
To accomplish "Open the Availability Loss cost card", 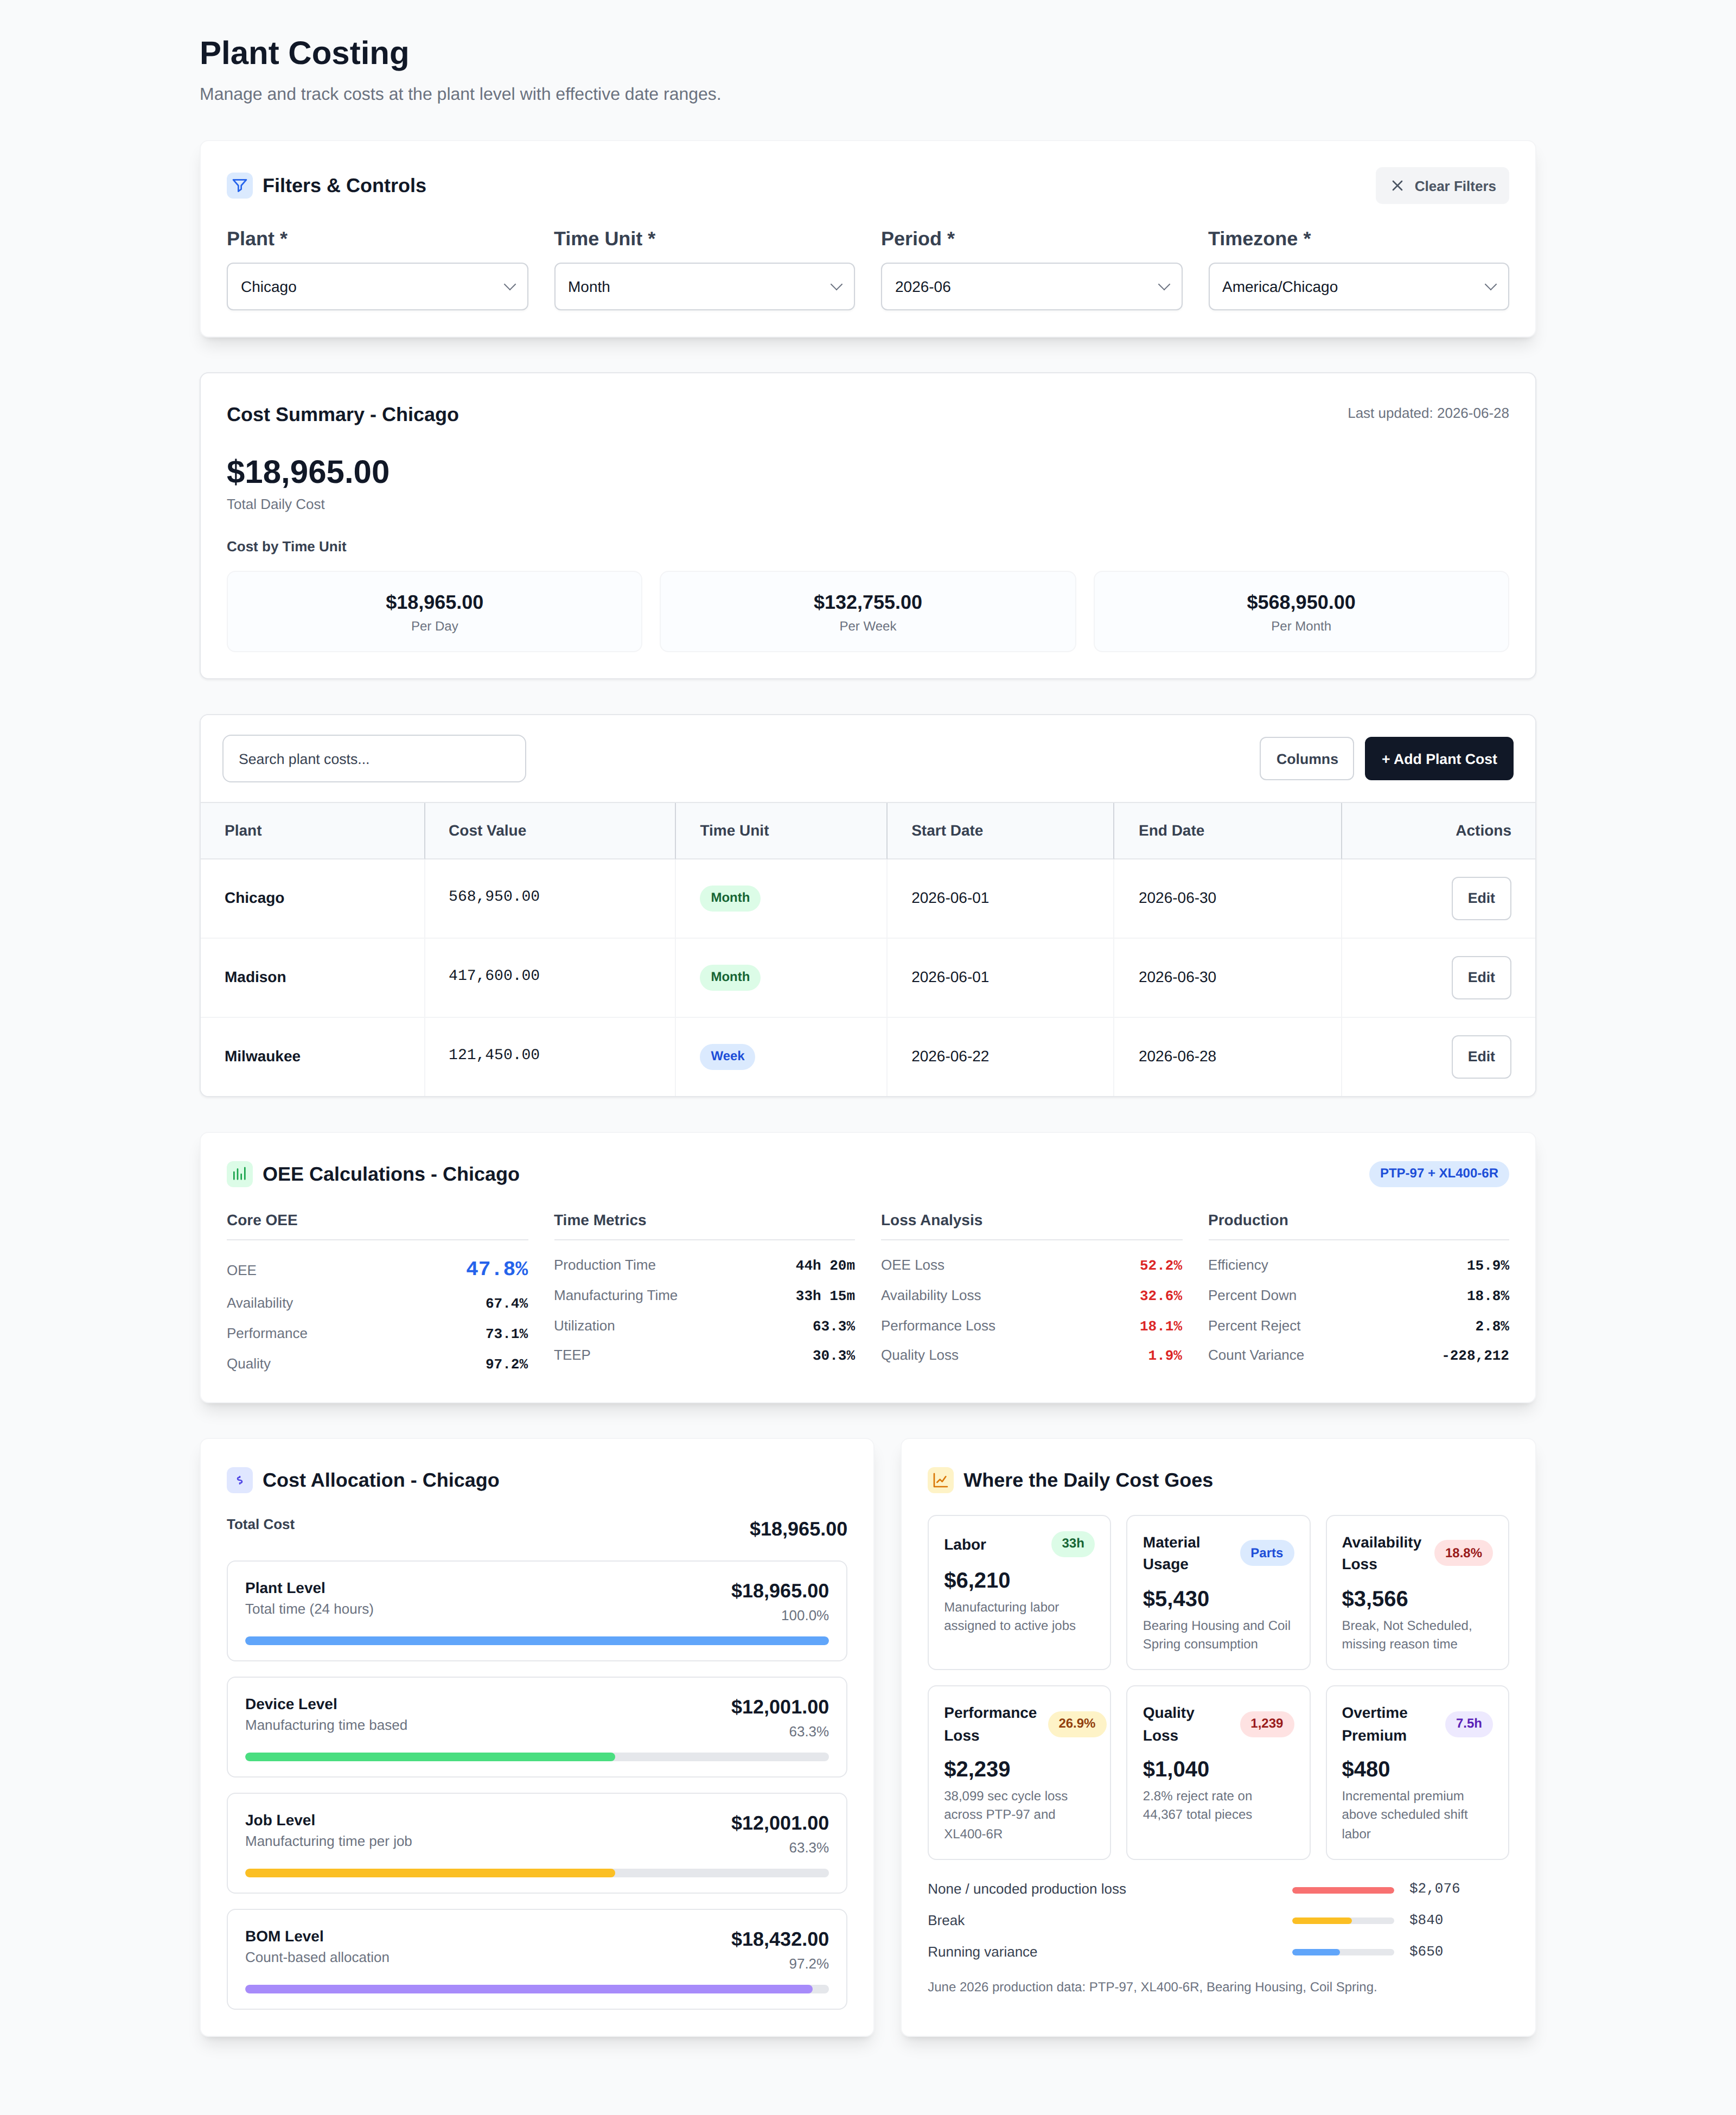I will point(1416,1592).
